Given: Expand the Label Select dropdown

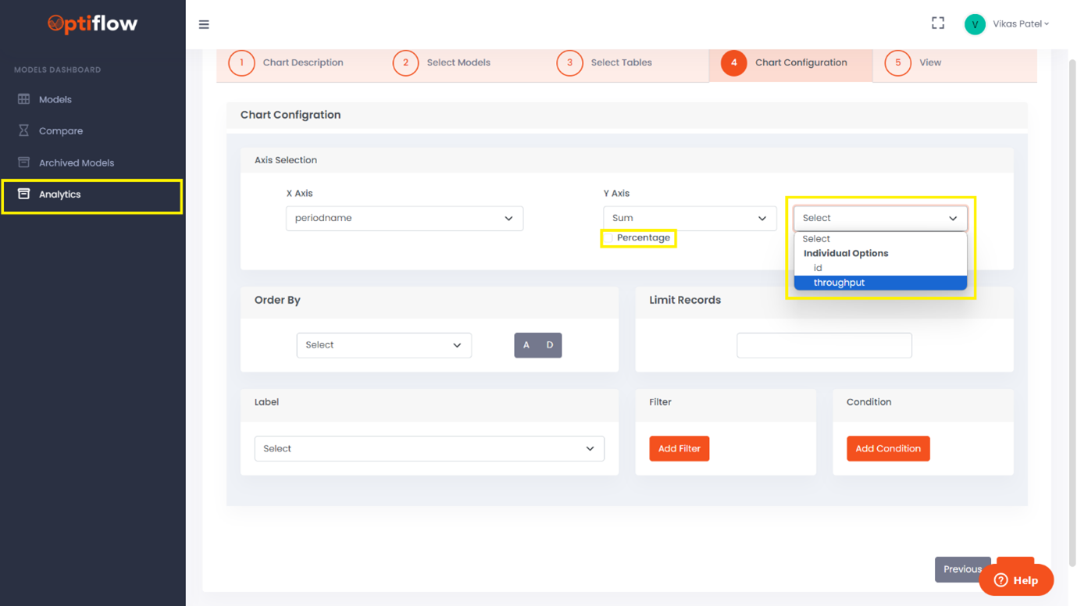Looking at the screenshot, I should (429, 449).
